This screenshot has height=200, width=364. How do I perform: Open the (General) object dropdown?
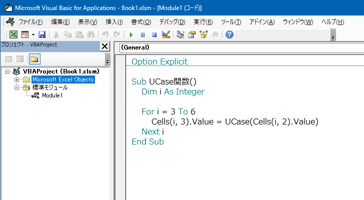pyautogui.click(x=240, y=47)
